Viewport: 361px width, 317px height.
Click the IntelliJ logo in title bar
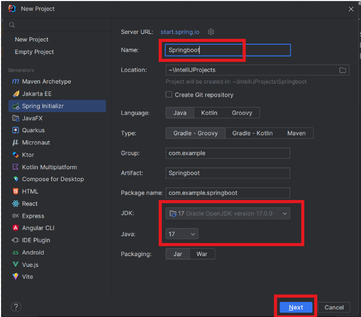click(12, 9)
